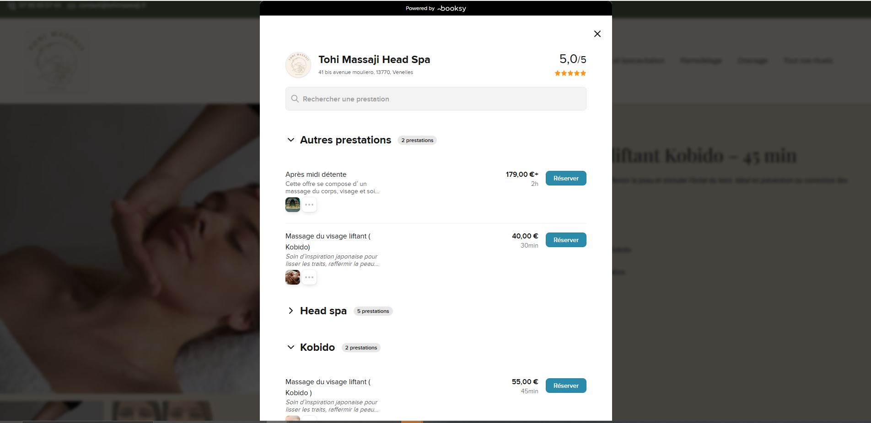This screenshot has height=423, width=871.
Task: Click the Tohi Massaji salon logo
Action: pos(298,65)
